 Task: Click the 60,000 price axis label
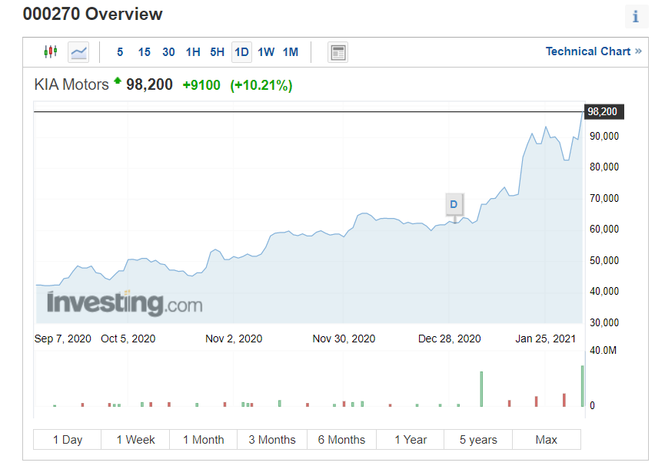[x=604, y=229]
